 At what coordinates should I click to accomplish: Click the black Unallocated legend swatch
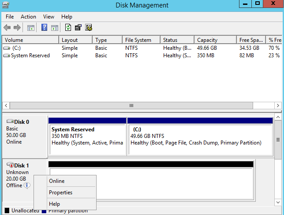[7, 211]
